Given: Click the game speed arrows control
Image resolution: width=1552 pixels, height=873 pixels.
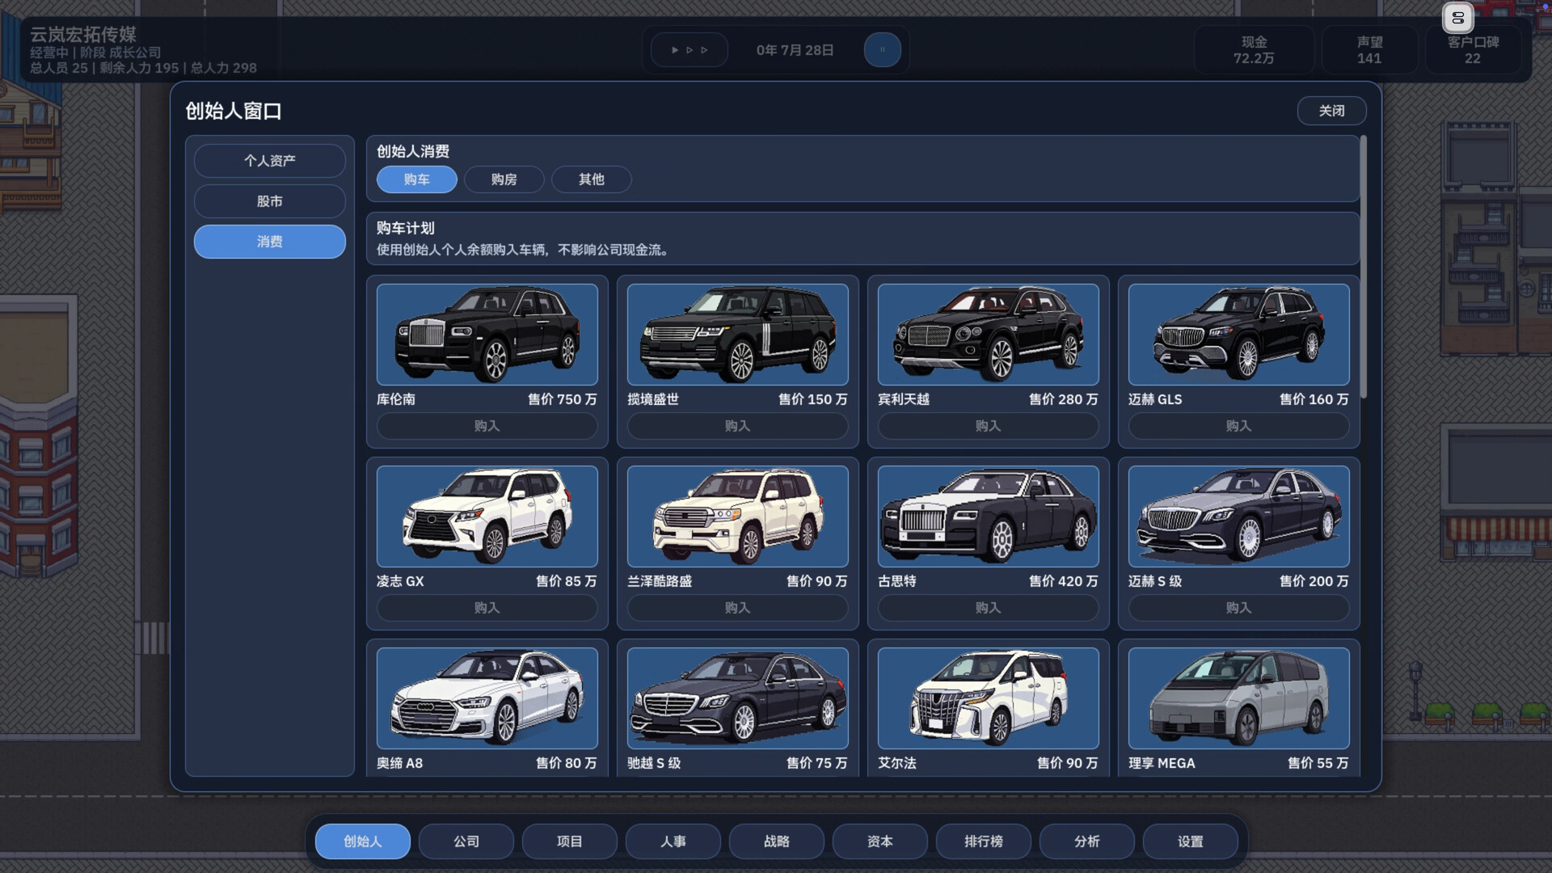Looking at the screenshot, I should point(690,50).
